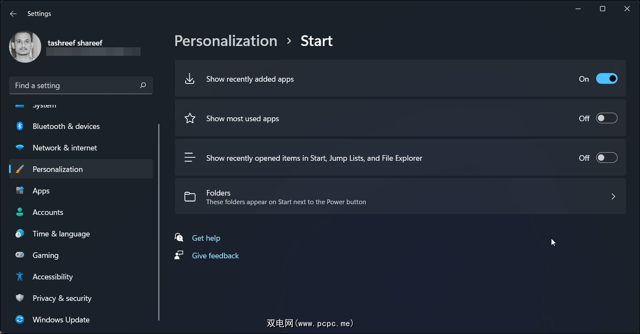Click the Windows Update sync icon
Image resolution: width=640 pixels, height=334 pixels.
(x=20, y=319)
